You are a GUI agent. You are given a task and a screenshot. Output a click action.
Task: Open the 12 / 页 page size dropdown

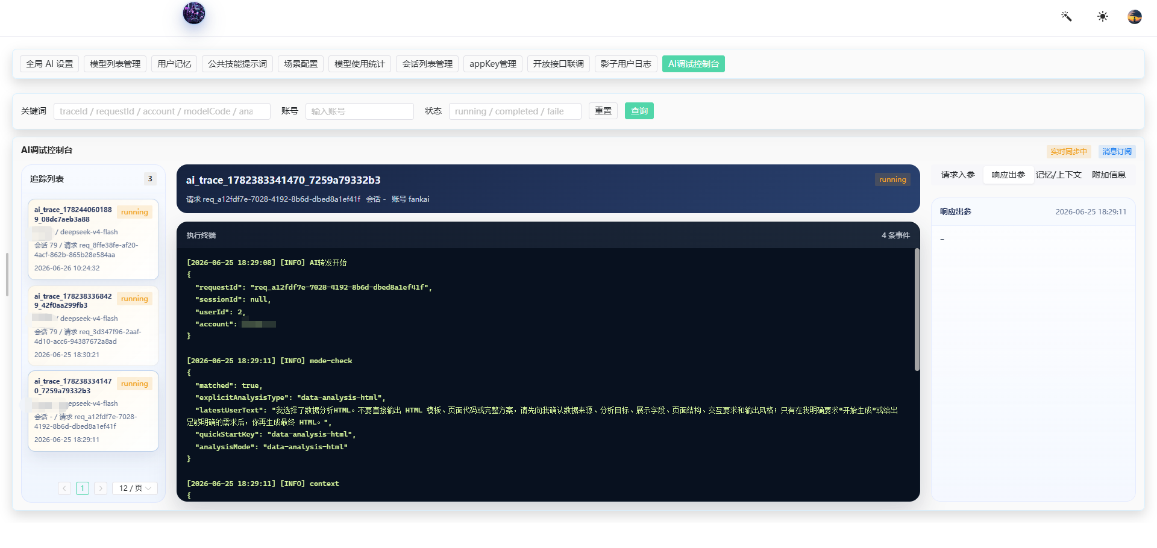pyautogui.click(x=135, y=488)
